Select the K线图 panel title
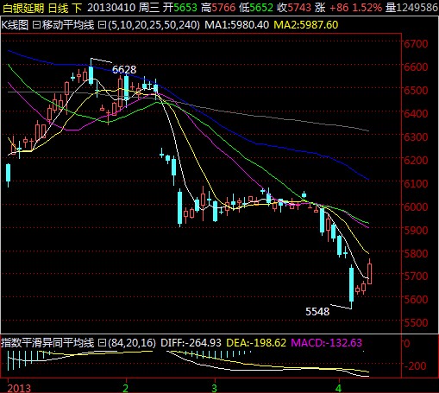The width and height of the screenshot is (439, 394). tap(15, 25)
